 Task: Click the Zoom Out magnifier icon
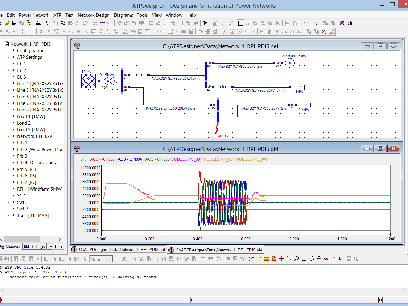(x=263, y=23)
